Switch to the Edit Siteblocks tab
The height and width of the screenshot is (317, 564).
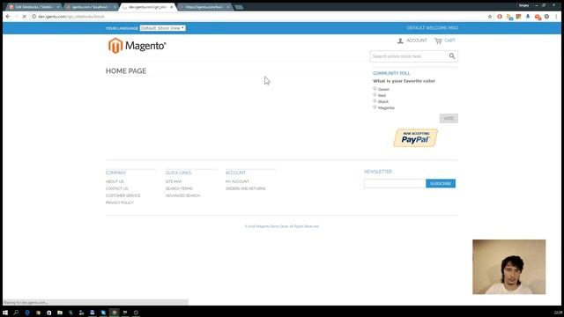(34, 7)
